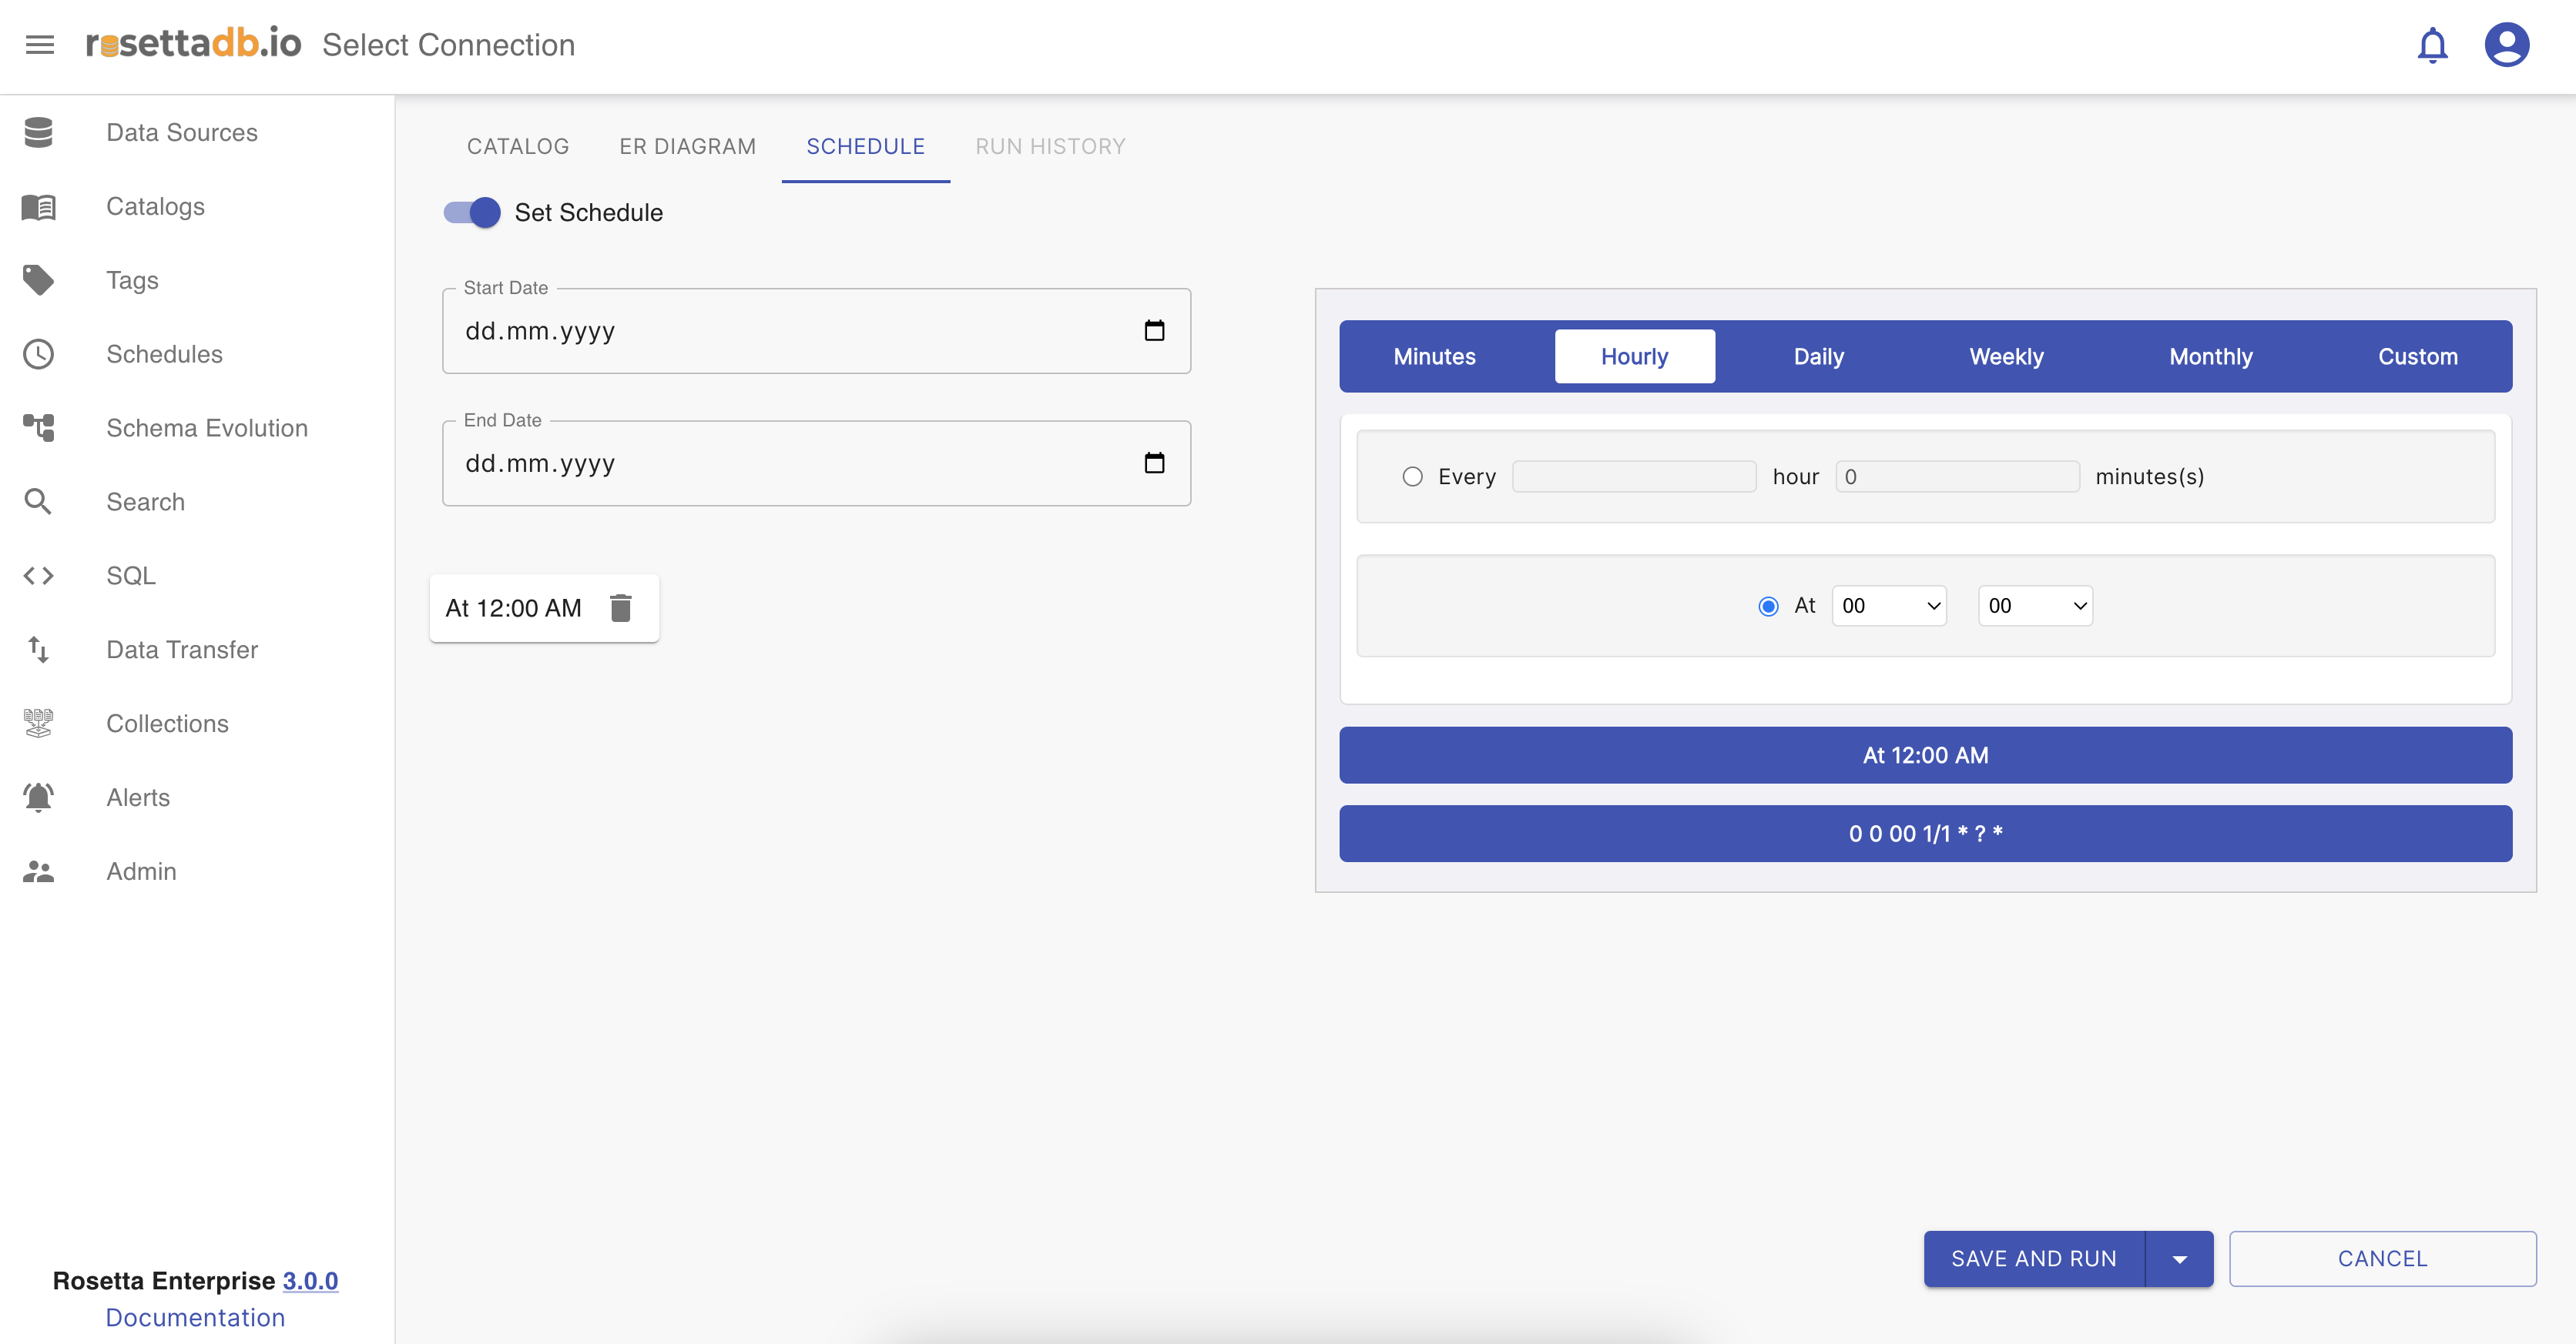
Task: Turn off the Set Schedule switch
Action: tap(473, 212)
